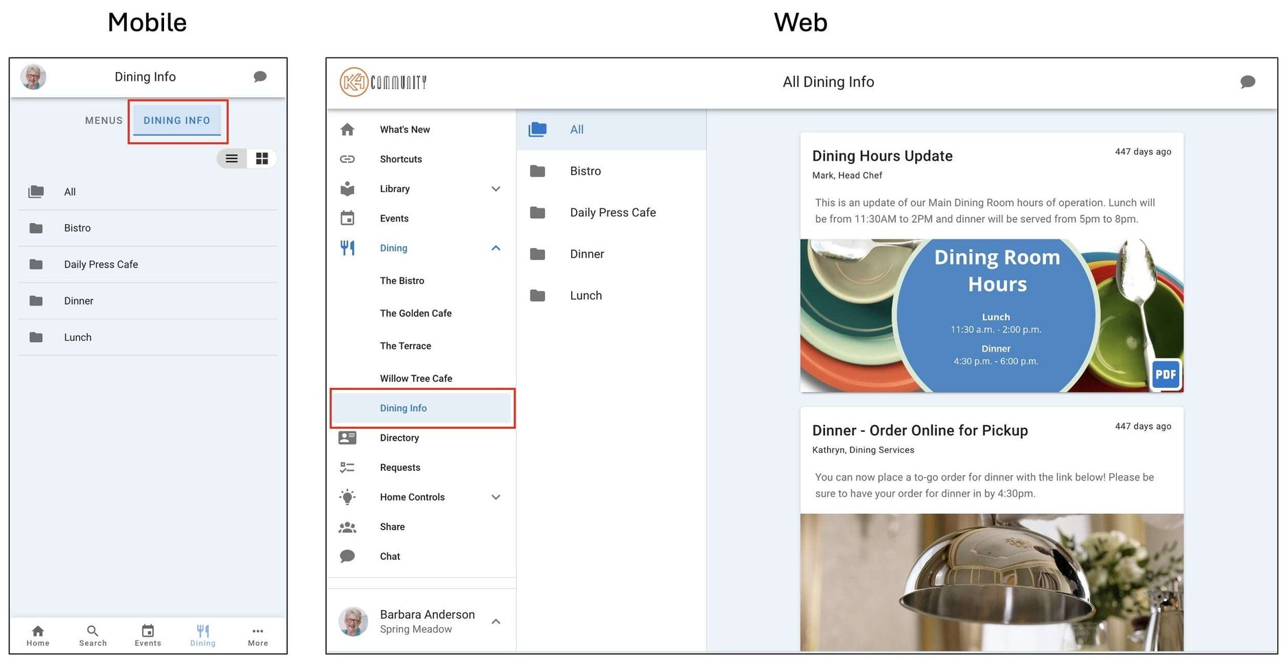This screenshot has width=1287, height=658.
Task: Open the Directory section in the sidebar
Action: pos(399,437)
